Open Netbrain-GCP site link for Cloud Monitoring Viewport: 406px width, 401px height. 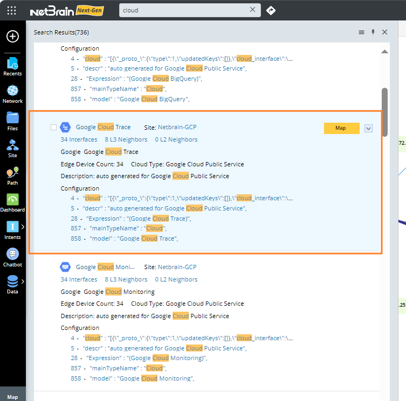(x=177, y=267)
